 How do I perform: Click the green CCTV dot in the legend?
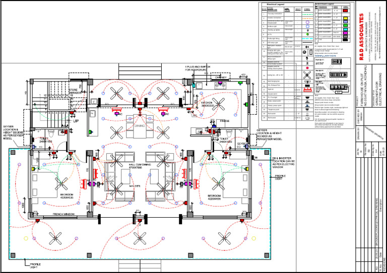[x=307, y=34]
